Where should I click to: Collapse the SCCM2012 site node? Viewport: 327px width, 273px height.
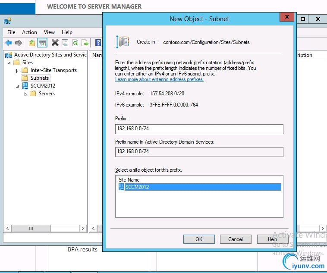(x=17, y=86)
